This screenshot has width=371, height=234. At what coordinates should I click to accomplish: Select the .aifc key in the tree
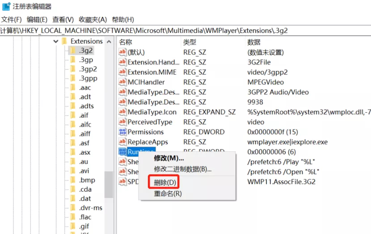click(x=85, y=124)
